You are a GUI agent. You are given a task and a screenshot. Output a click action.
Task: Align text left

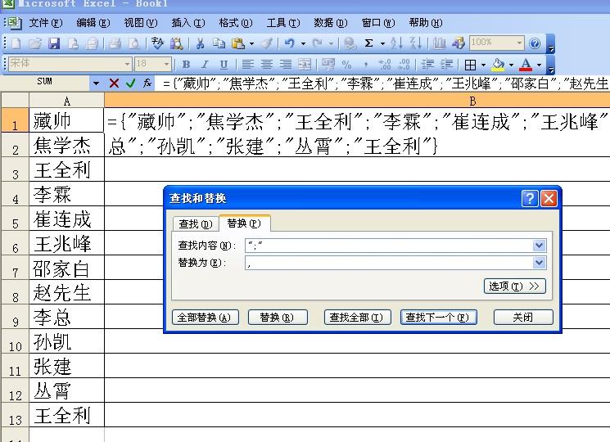[248, 64]
